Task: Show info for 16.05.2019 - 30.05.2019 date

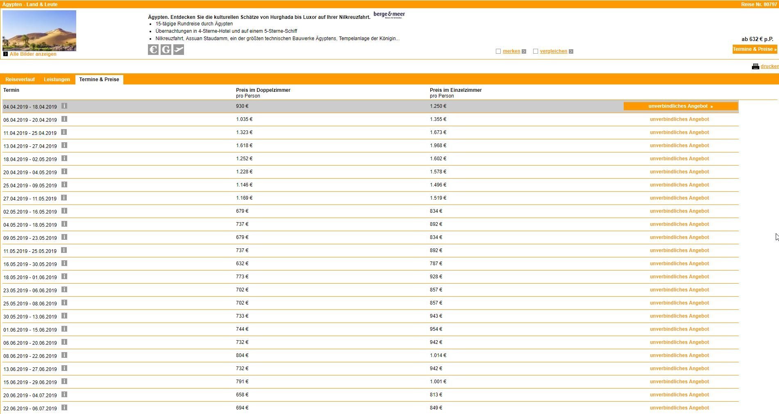Action: coord(64,263)
